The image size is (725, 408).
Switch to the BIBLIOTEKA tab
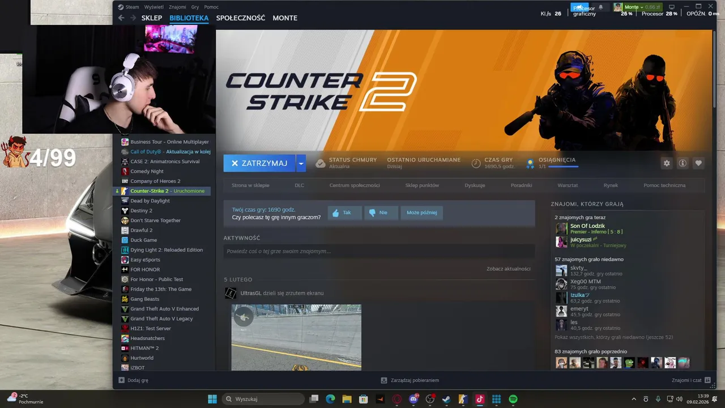[189, 18]
